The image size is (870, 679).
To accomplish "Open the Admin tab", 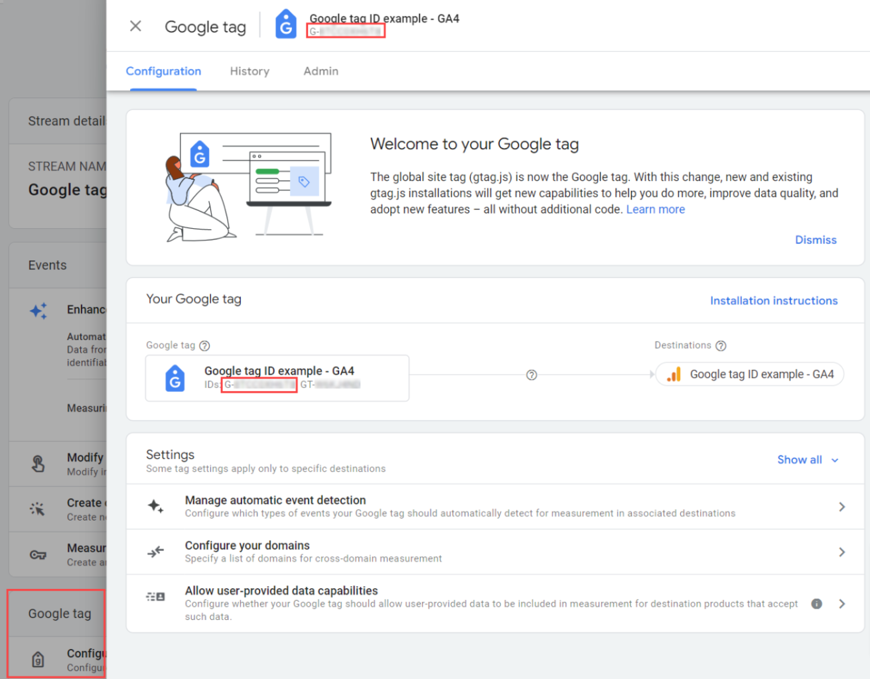I will pyautogui.click(x=321, y=71).
